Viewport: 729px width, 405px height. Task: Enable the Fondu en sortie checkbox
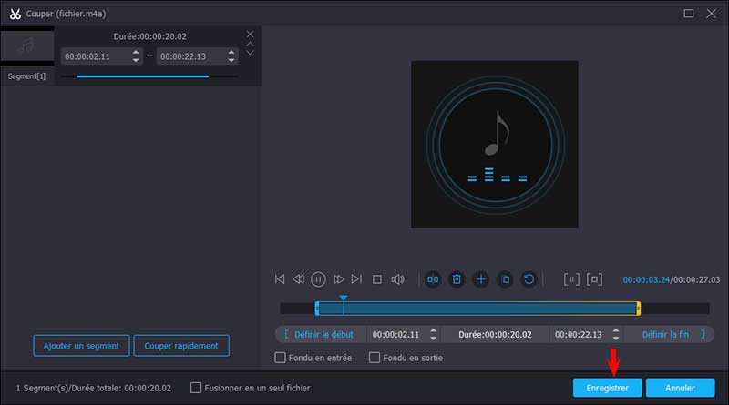(375, 358)
